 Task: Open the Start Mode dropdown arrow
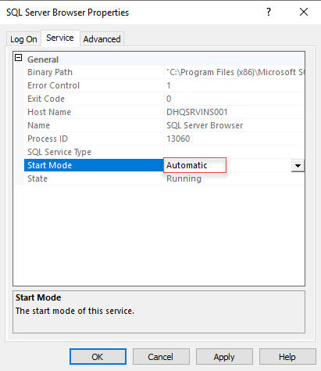298,166
